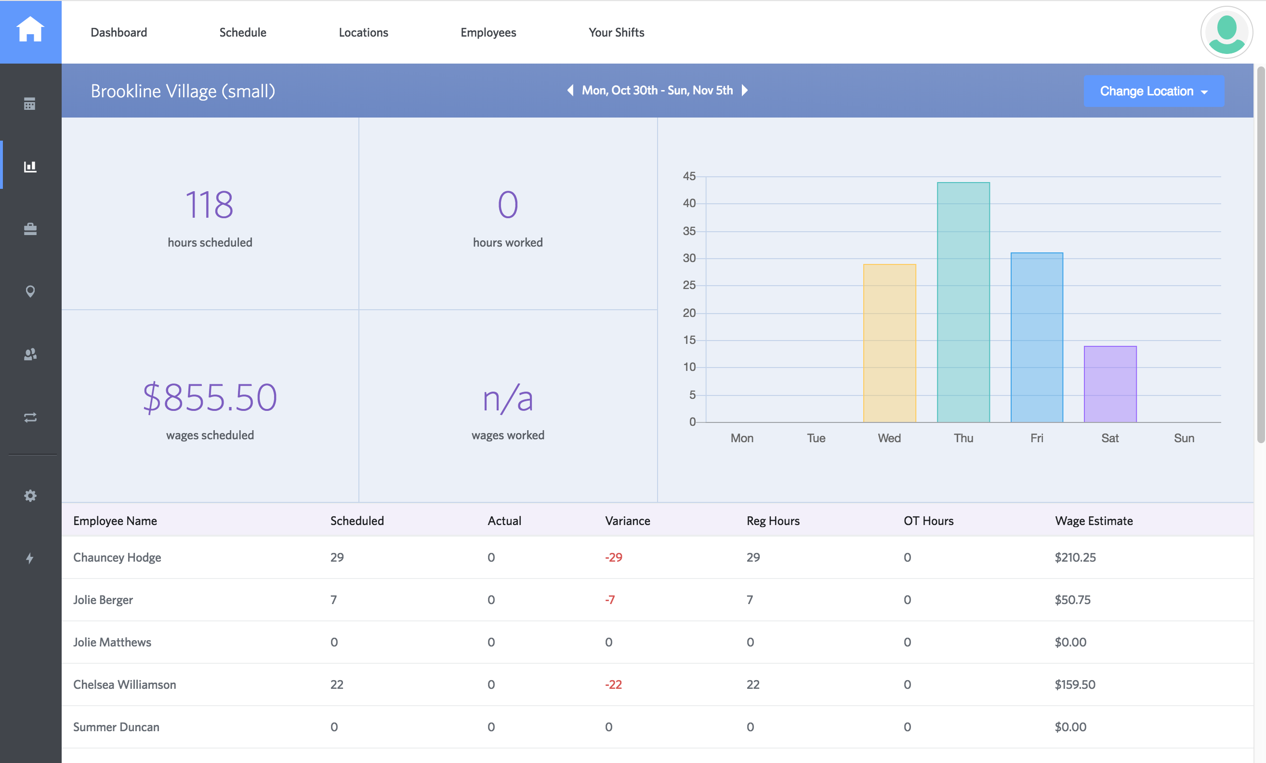Click the map pin locations sidebar icon
The width and height of the screenshot is (1266, 763).
(x=30, y=291)
